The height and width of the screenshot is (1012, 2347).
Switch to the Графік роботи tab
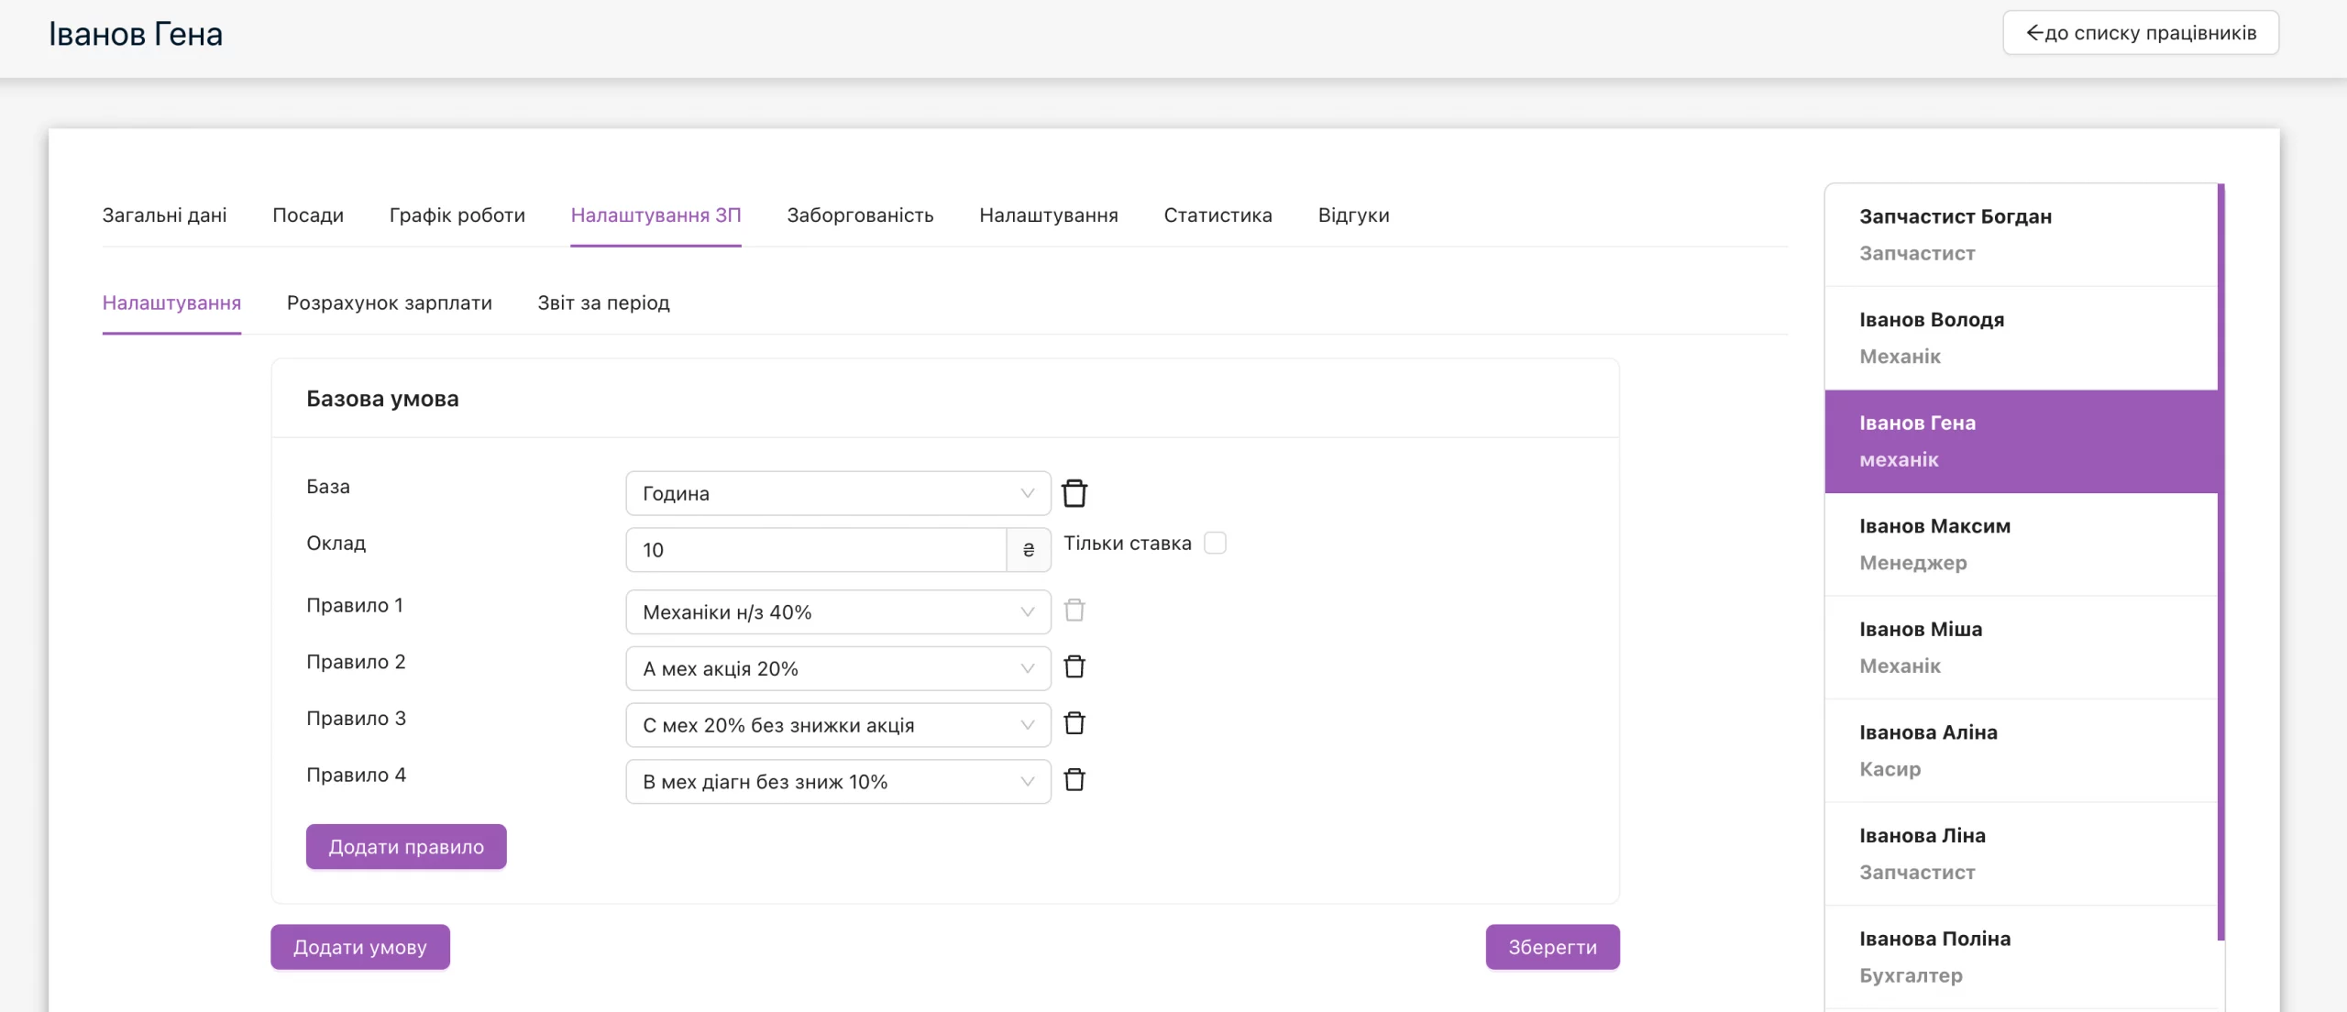point(457,215)
